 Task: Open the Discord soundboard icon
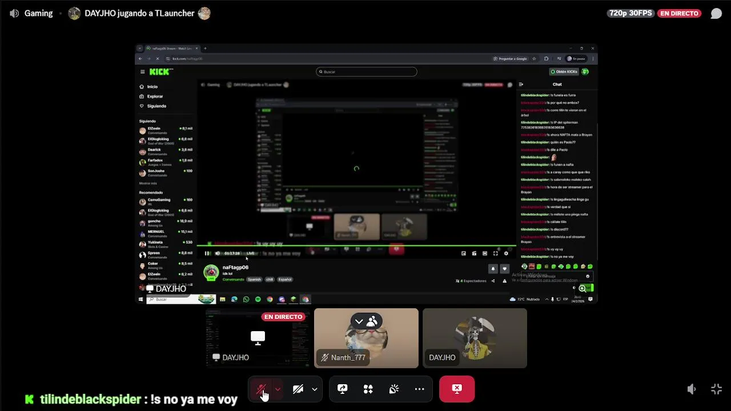[394, 389]
